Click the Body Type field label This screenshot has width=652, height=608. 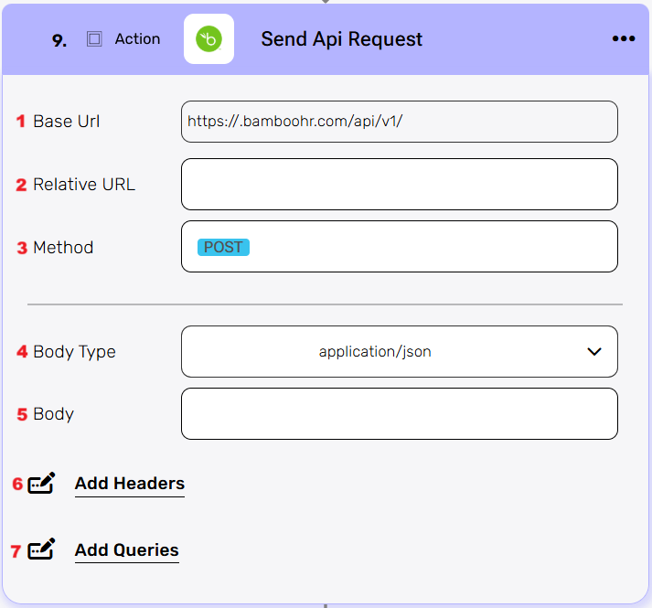(x=74, y=352)
